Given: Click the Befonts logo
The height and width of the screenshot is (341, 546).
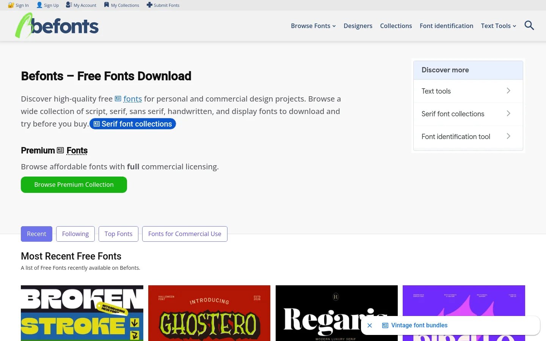Looking at the screenshot, I should pyautogui.click(x=57, y=25).
